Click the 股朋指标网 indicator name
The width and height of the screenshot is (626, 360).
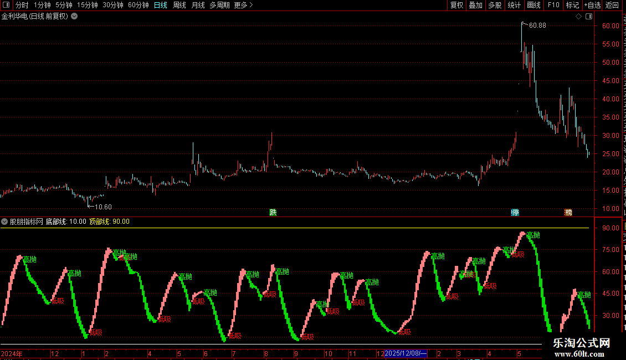27,222
